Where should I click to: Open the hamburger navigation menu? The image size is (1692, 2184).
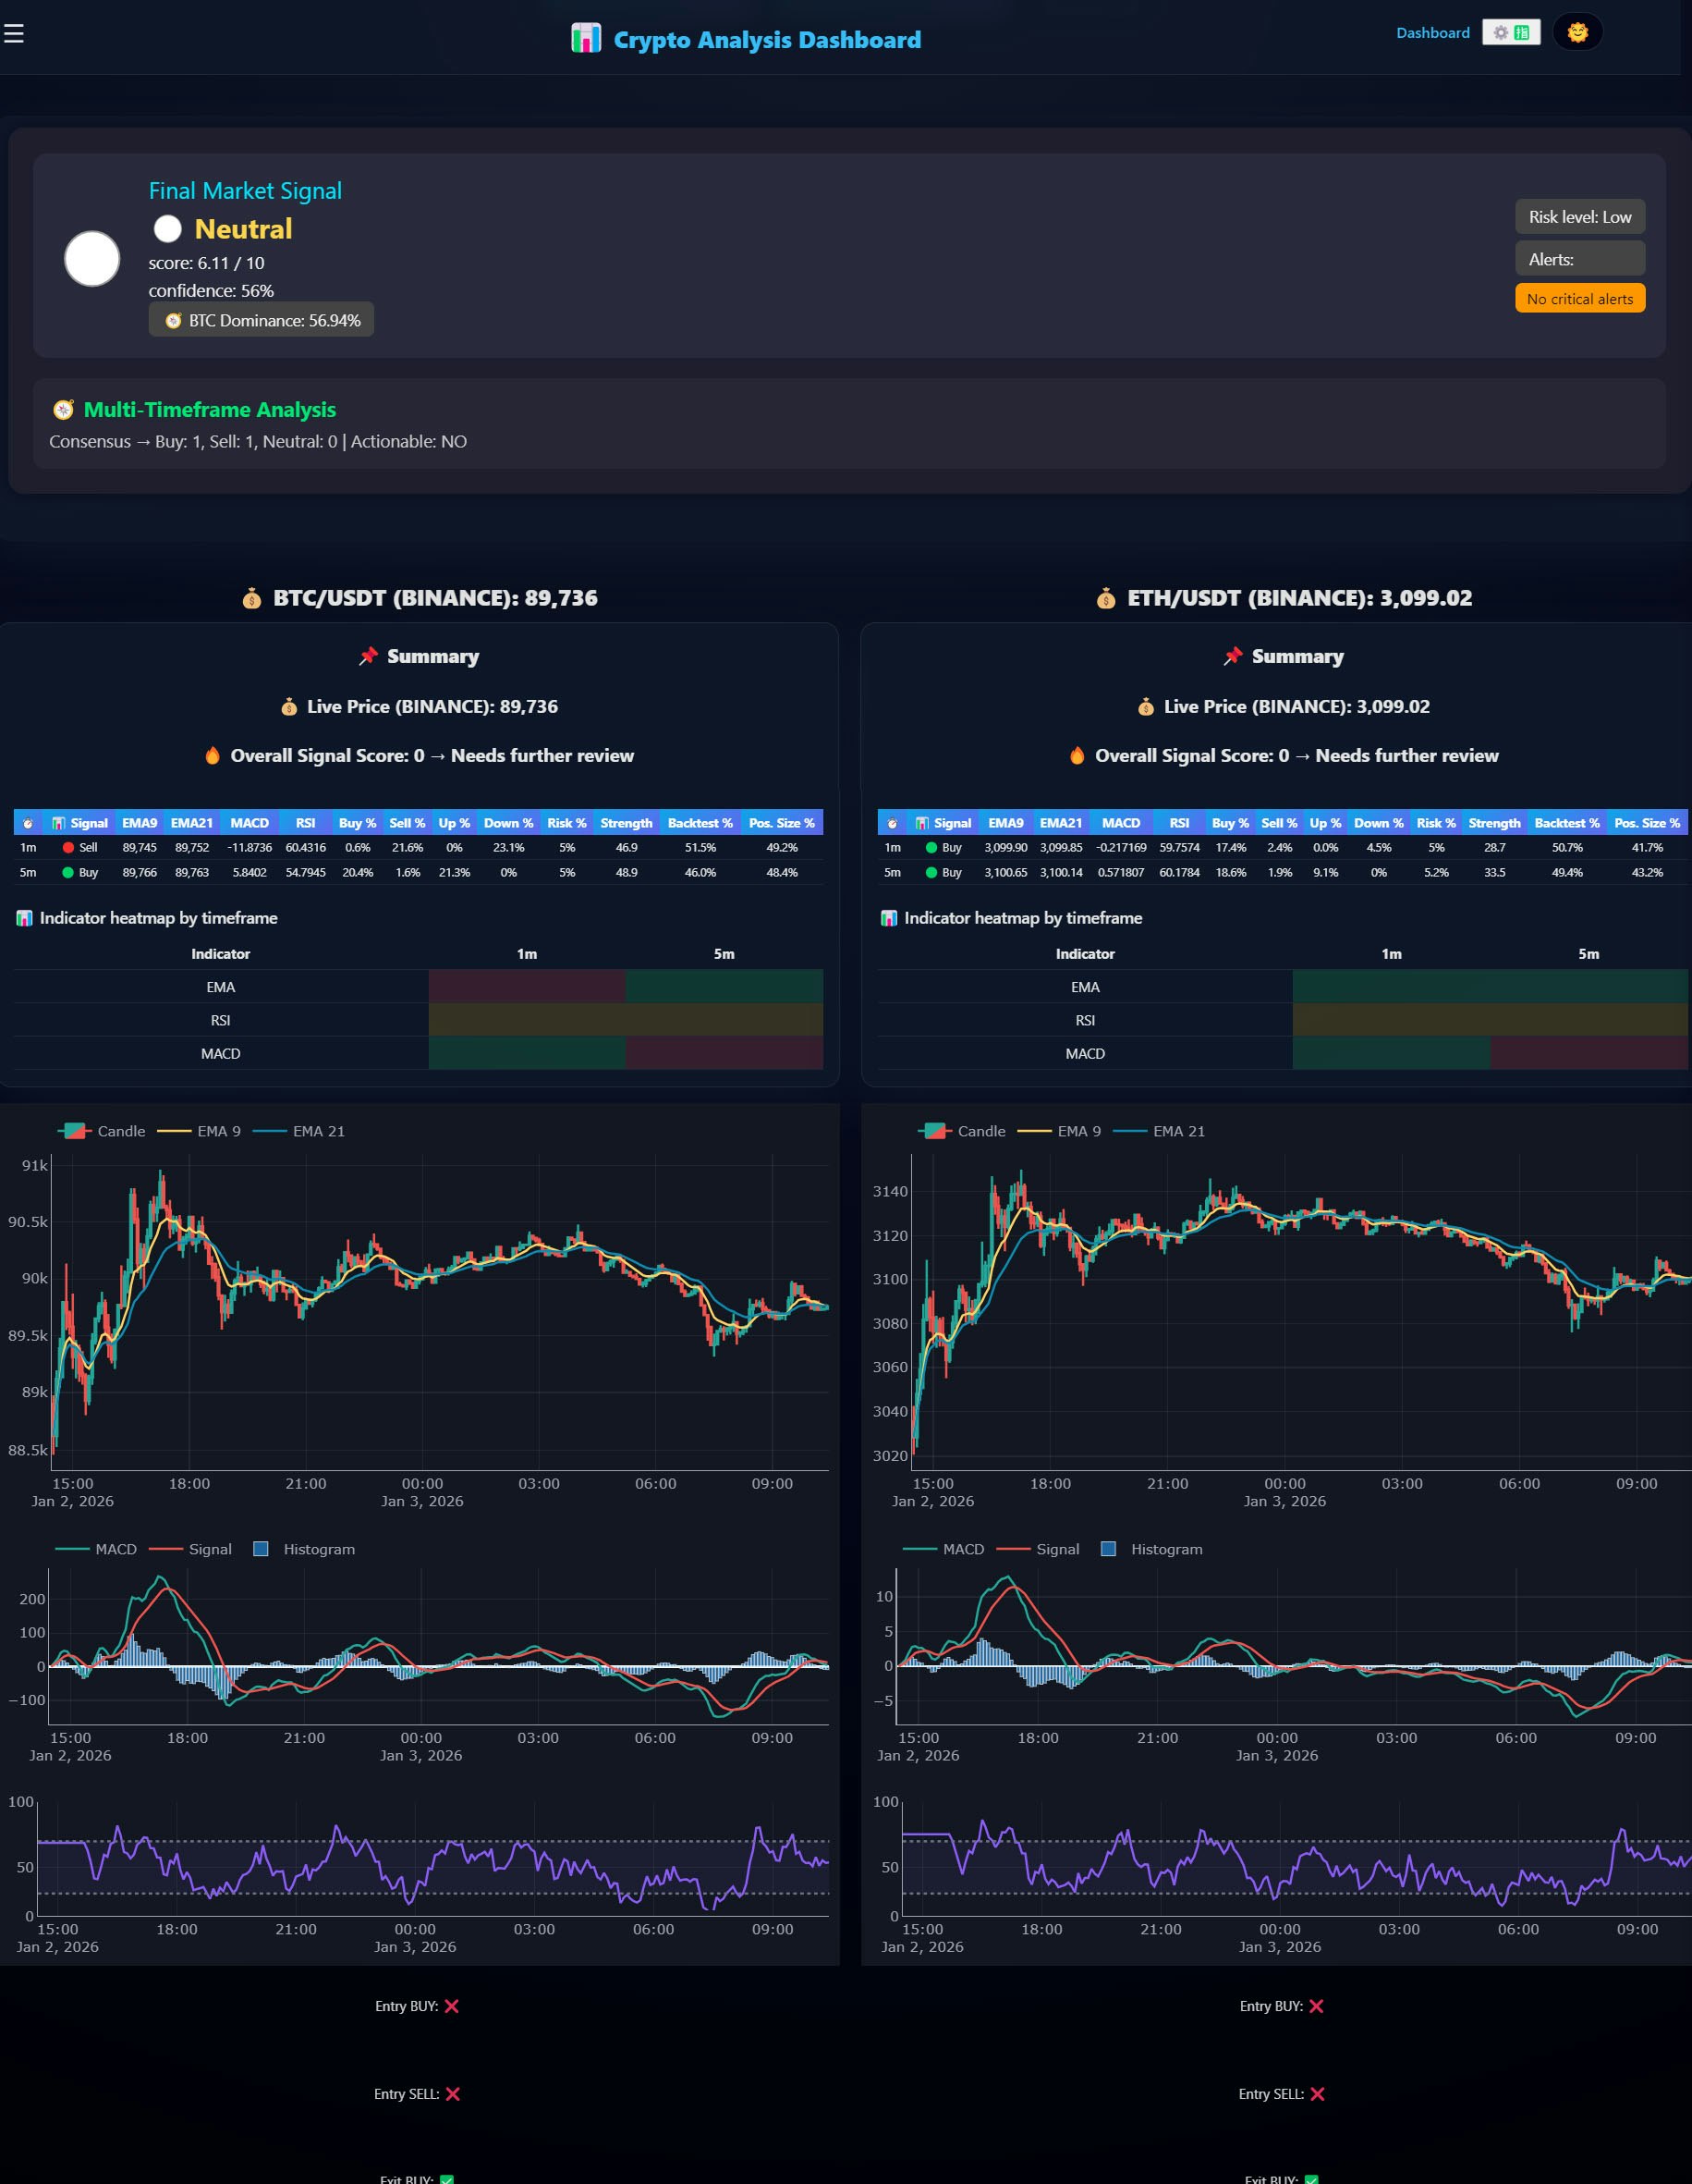pos(14,33)
